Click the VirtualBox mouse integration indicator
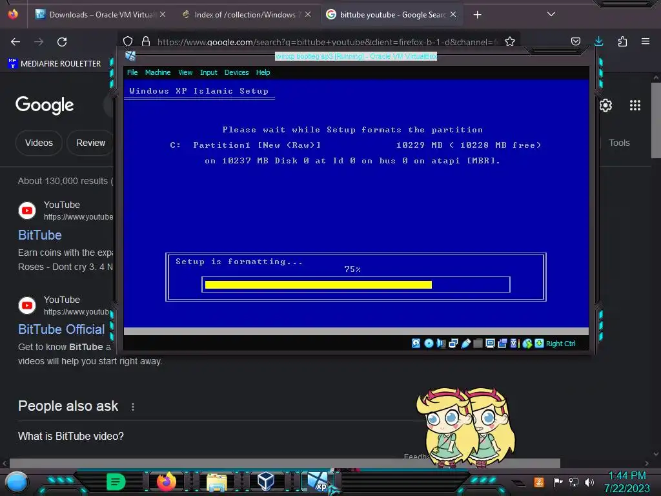 click(527, 344)
